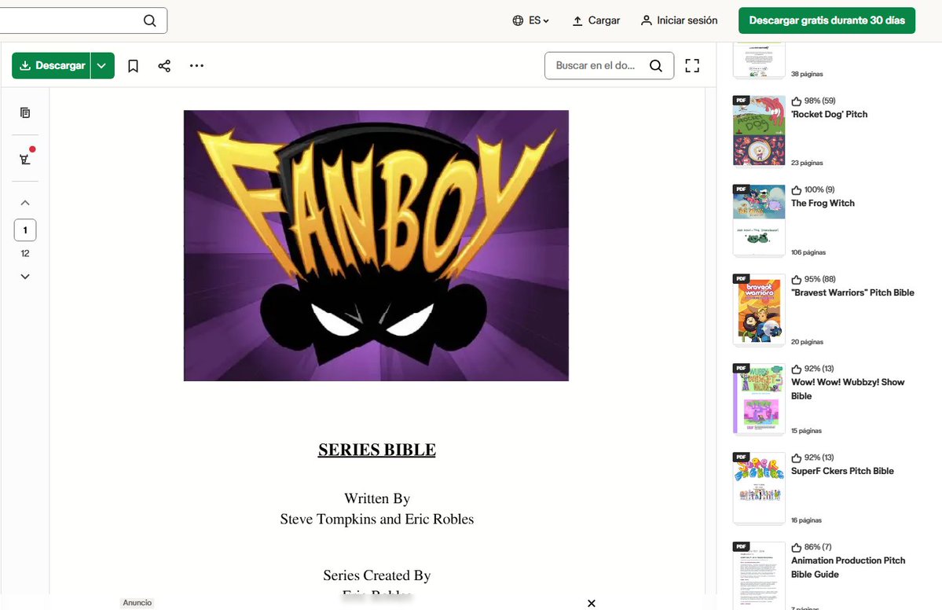Open the page thumbnails sidebar icon
Image resolution: width=942 pixels, height=610 pixels.
click(x=25, y=112)
